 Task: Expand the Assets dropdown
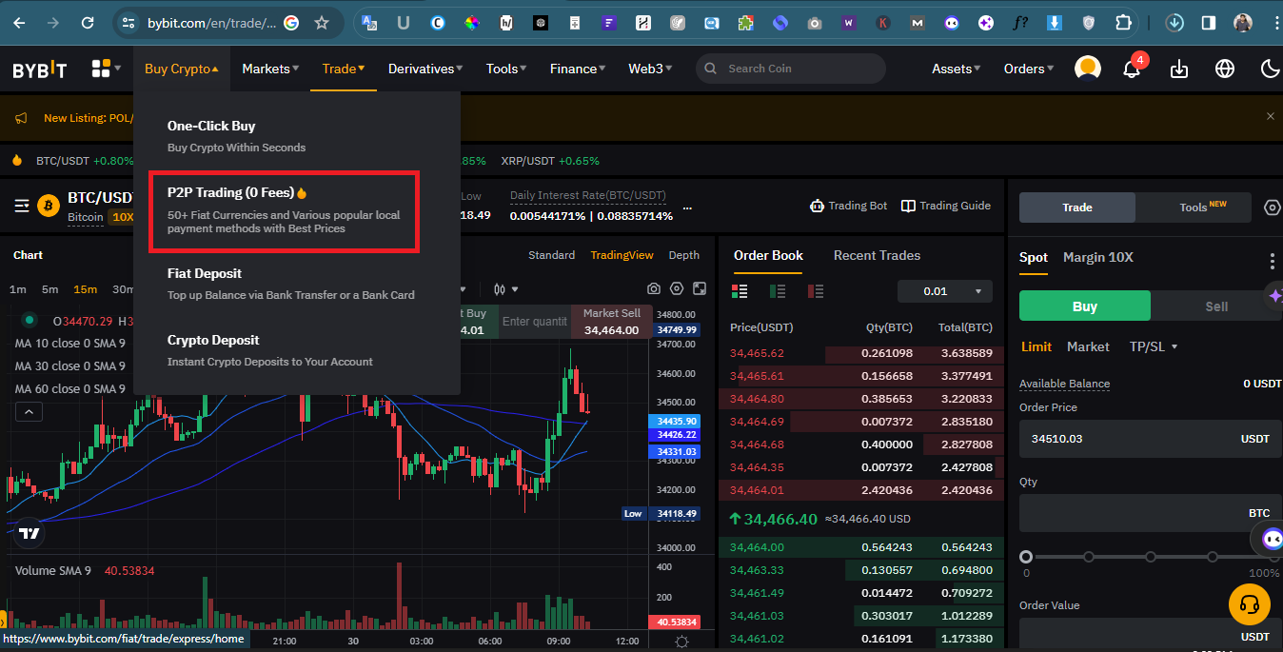(x=957, y=69)
